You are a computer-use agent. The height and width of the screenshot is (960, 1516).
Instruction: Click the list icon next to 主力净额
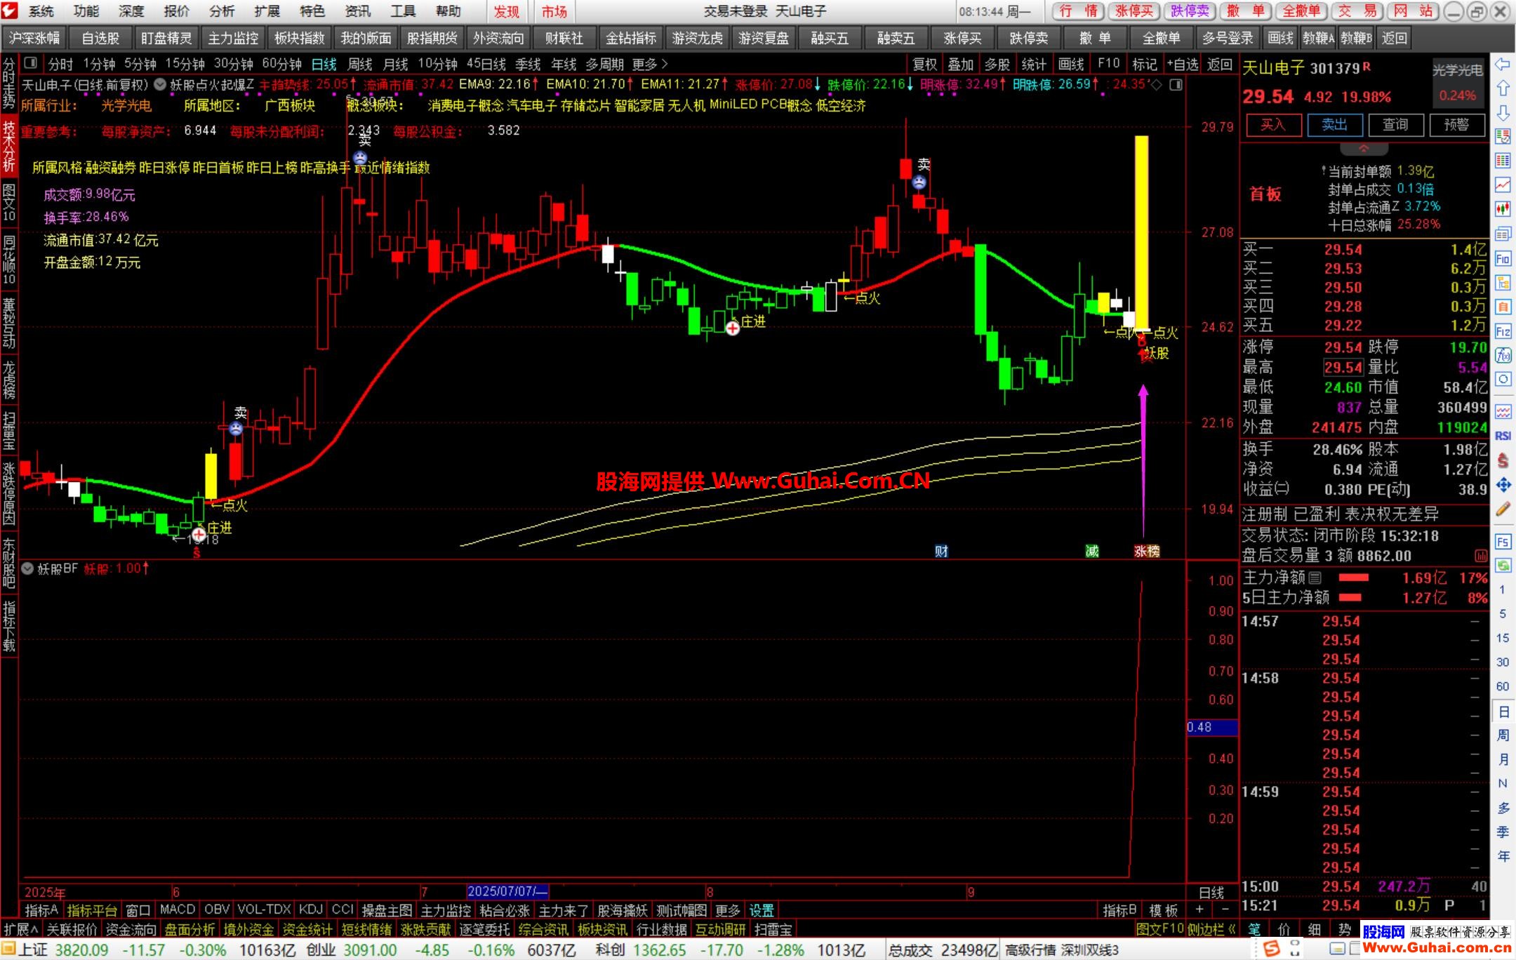click(1315, 578)
